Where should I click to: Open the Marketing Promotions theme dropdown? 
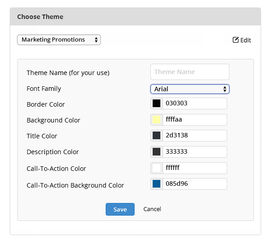click(59, 40)
